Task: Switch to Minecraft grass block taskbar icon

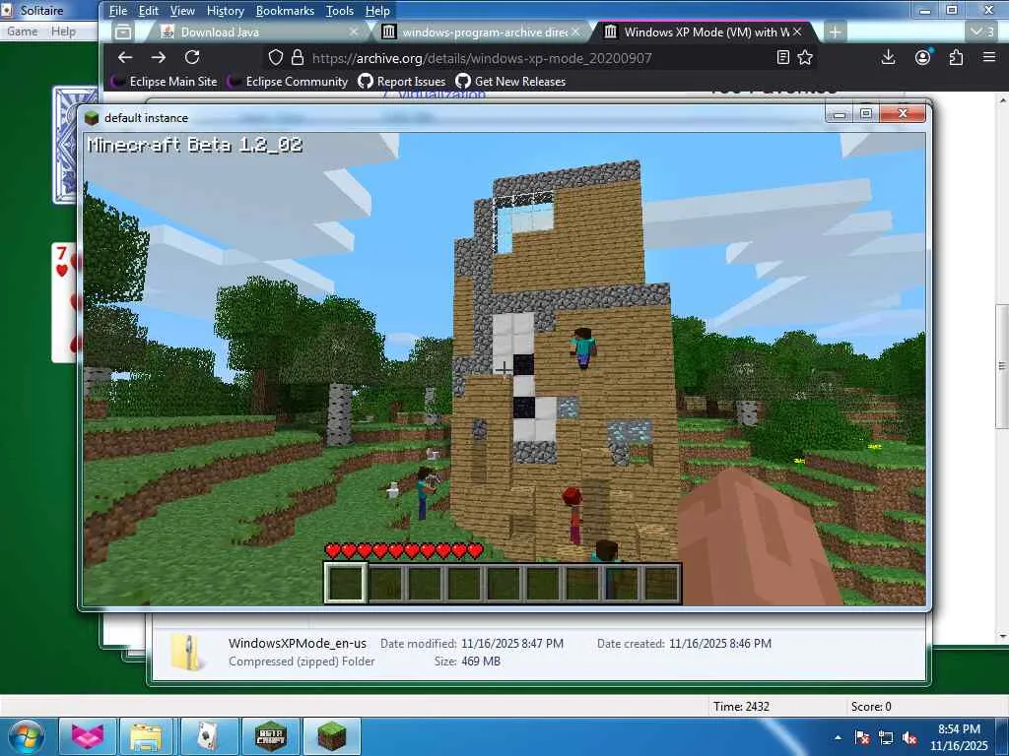Action: (332, 736)
